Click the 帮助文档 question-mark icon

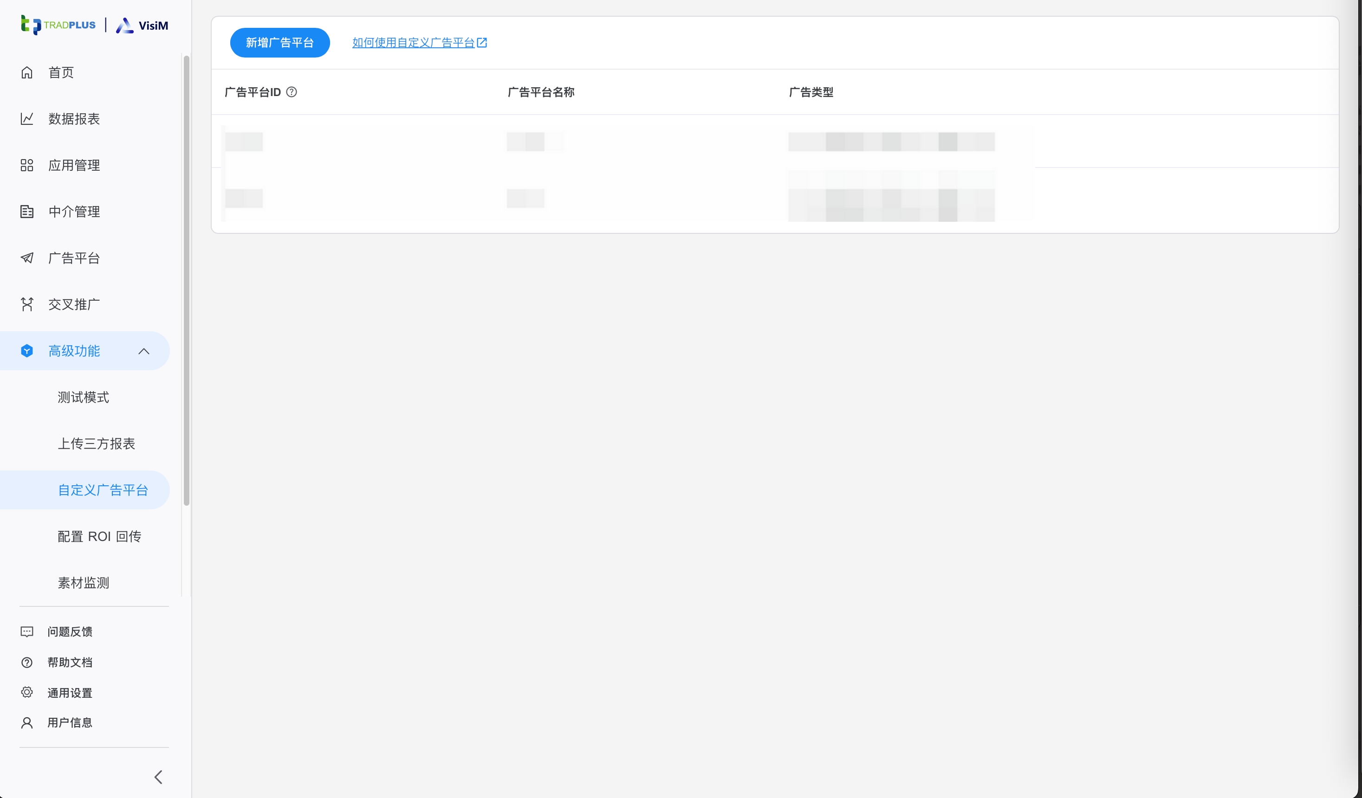click(x=27, y=662)
